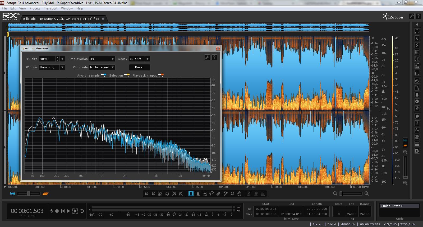The image size is (423, 227).
Task: Select the lasso selection tool
Action: [212, 194]
